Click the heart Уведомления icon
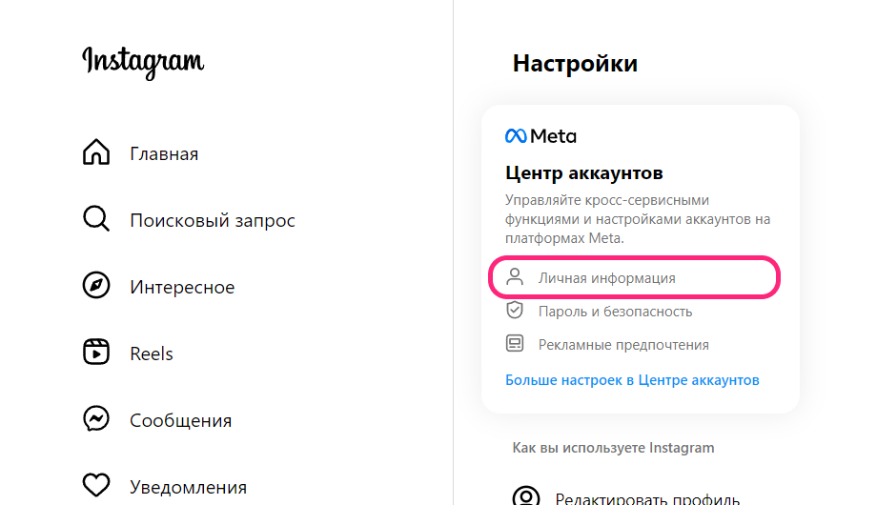 tap(96, 485)
